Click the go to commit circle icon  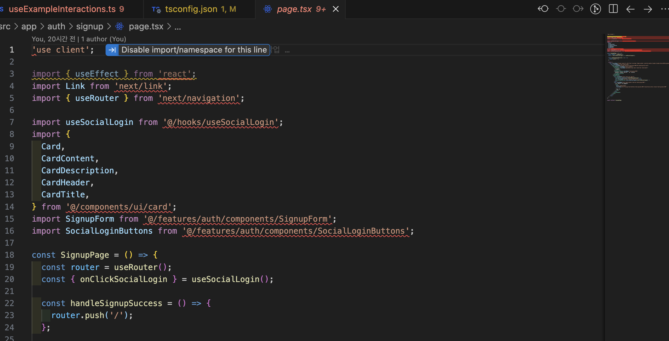tap(561, 9)
